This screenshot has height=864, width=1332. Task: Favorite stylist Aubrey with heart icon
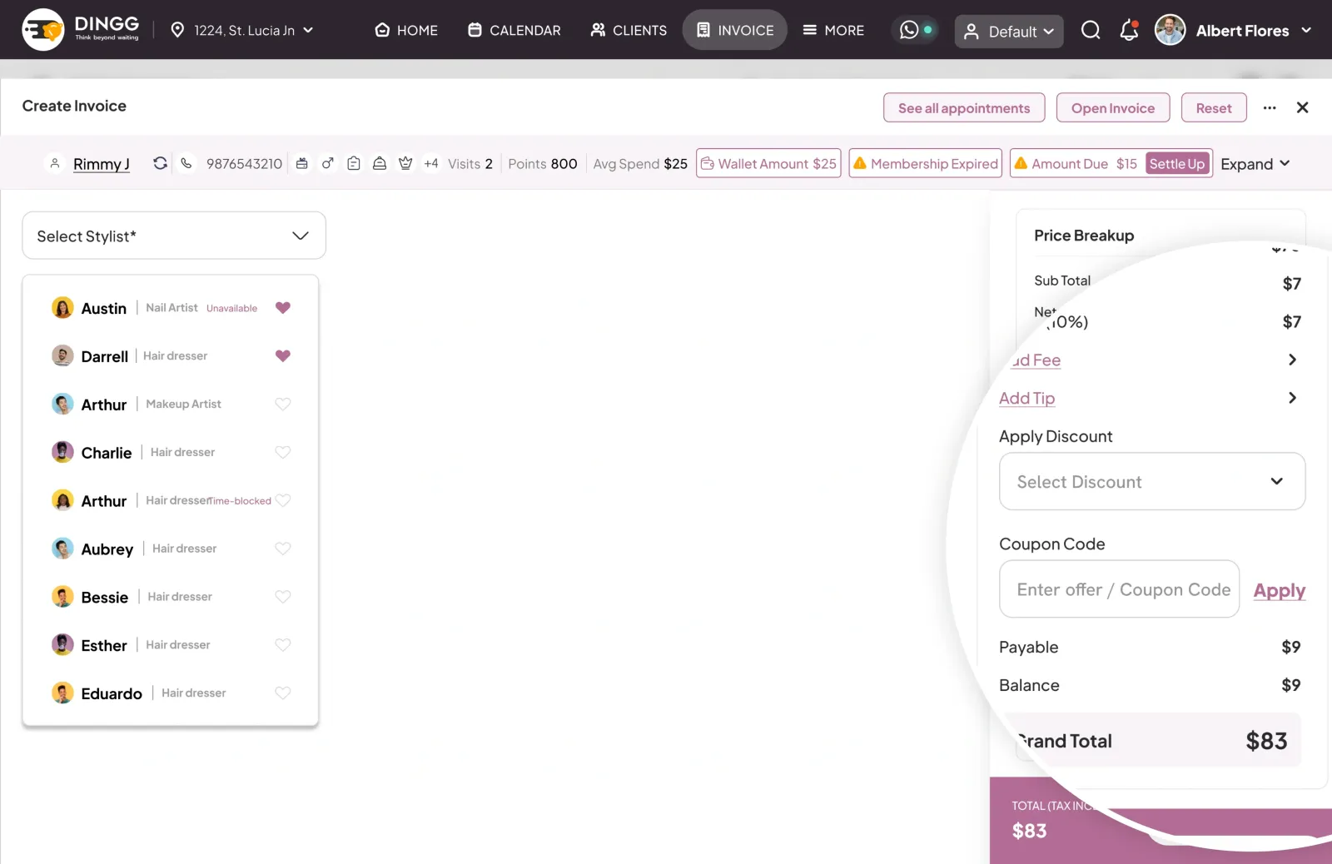[283, 549]
